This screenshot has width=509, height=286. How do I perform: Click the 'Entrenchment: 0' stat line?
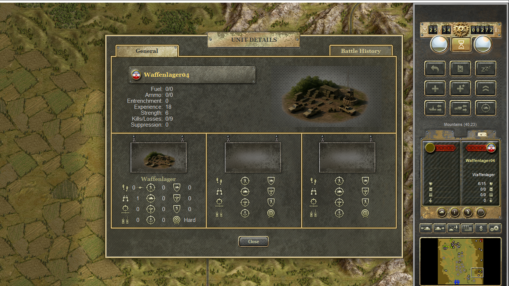148,101
